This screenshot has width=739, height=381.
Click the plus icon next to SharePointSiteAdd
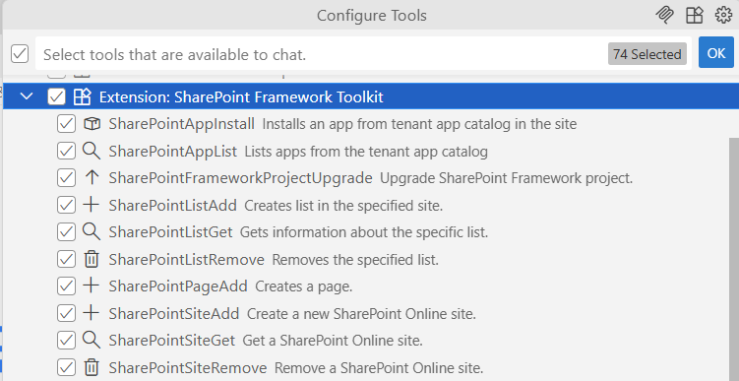click(x=92, y=313)
